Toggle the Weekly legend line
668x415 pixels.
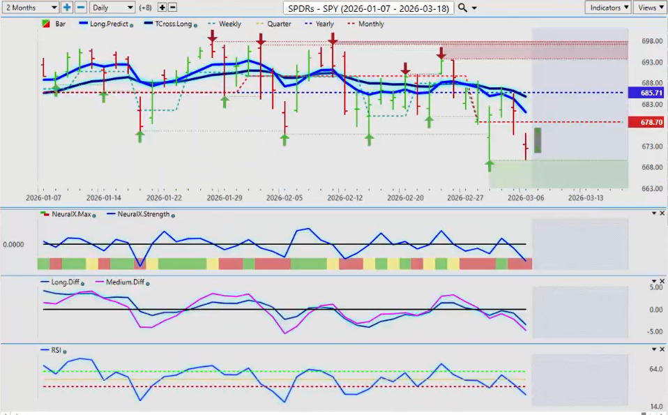pyautogui.click(x=224, y=24)
